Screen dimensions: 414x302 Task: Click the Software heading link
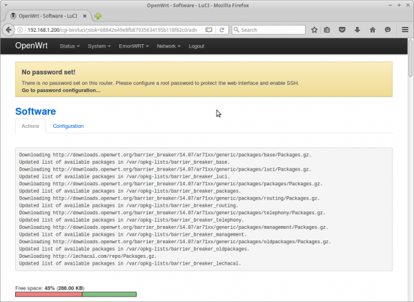36,111
